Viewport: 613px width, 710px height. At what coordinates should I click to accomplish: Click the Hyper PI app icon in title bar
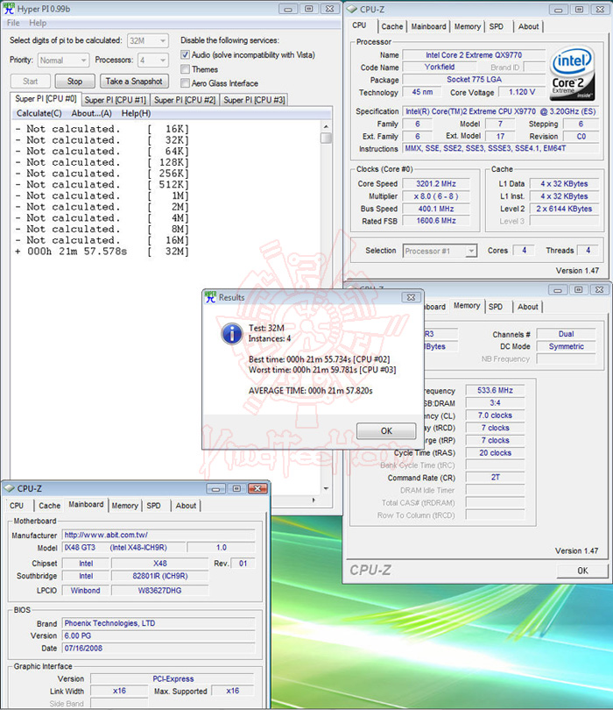(9, 9)
